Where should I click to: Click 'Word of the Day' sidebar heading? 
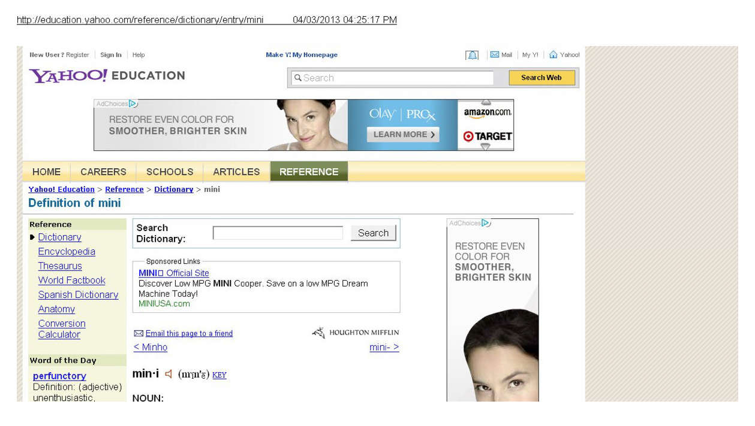(63, 360)
